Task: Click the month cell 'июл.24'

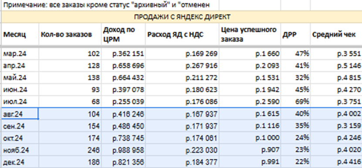Action: [x=20, y=102]
